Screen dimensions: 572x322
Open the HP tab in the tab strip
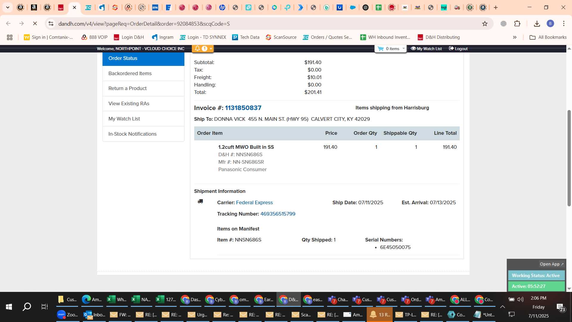(222, 7)
